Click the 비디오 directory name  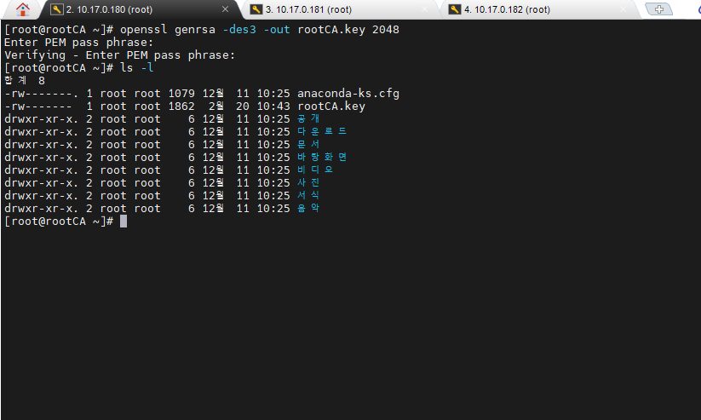[315, 170]
